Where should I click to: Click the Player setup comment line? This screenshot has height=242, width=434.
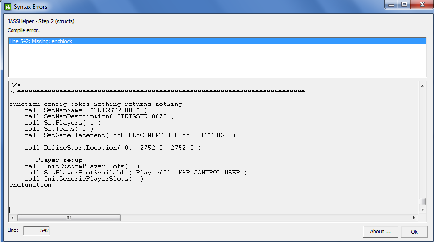tap(53, 160)
